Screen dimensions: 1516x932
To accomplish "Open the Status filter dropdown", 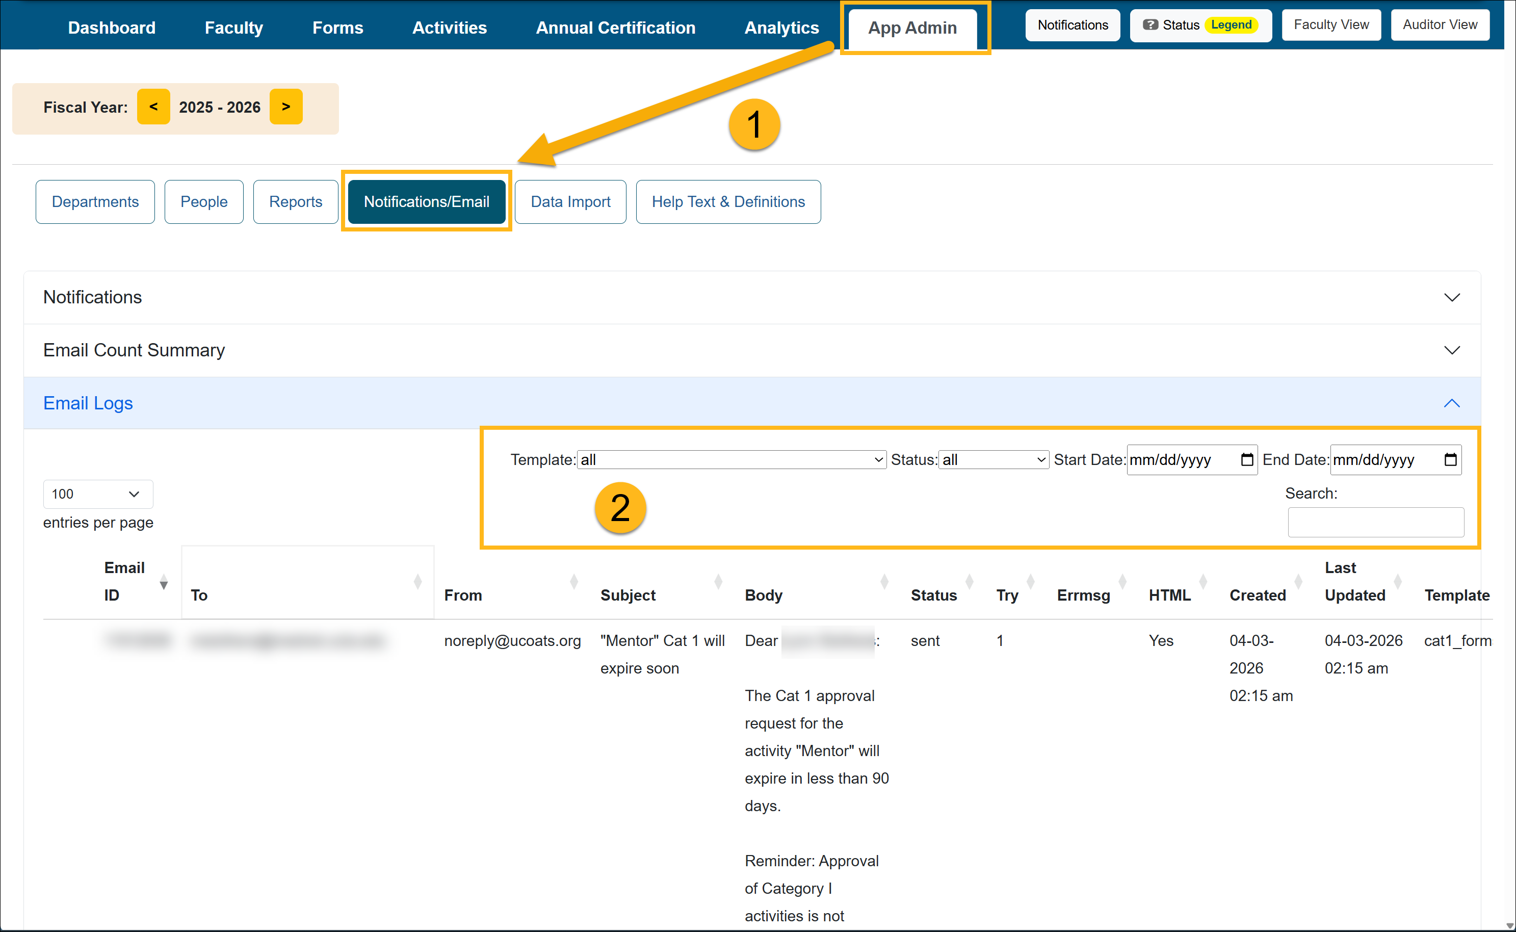I will pos(993,460).
